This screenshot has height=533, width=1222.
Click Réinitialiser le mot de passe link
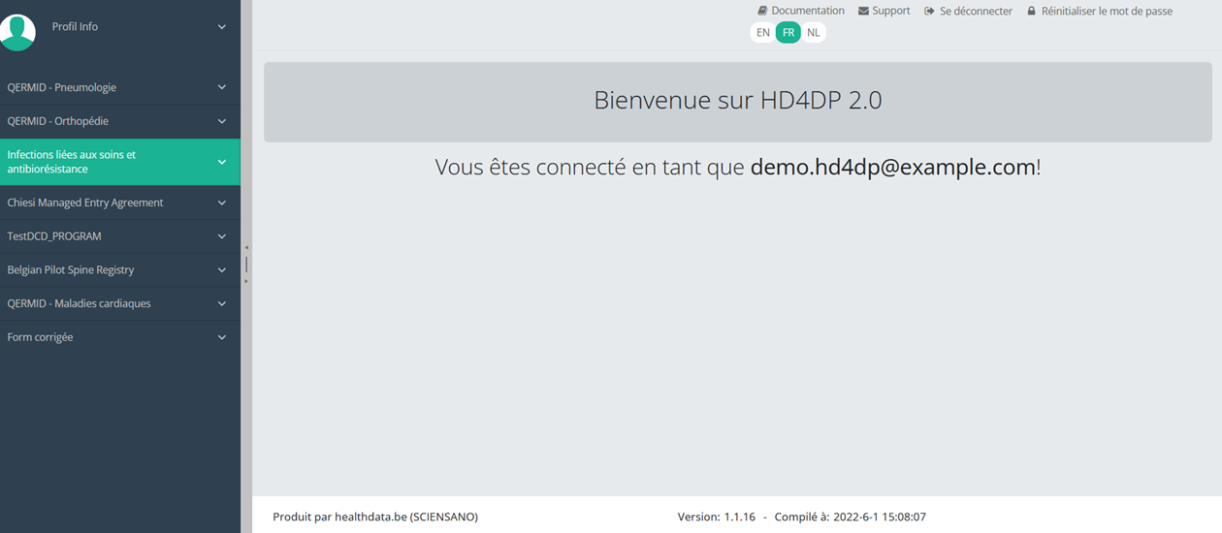[x=1107, y=12]
